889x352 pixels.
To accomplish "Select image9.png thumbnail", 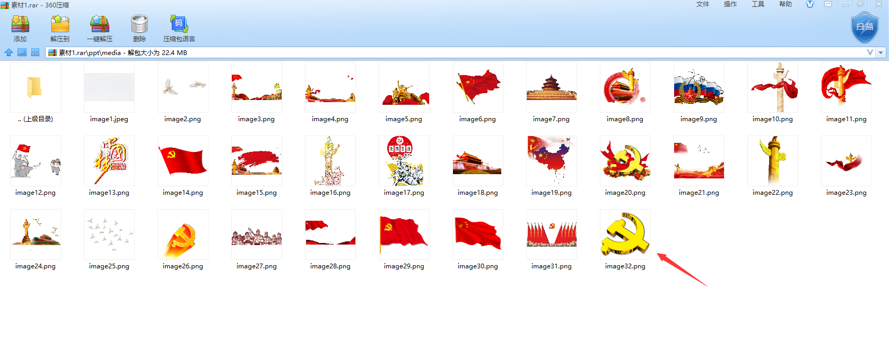I will pyautogui.click(x=699, y=87).
